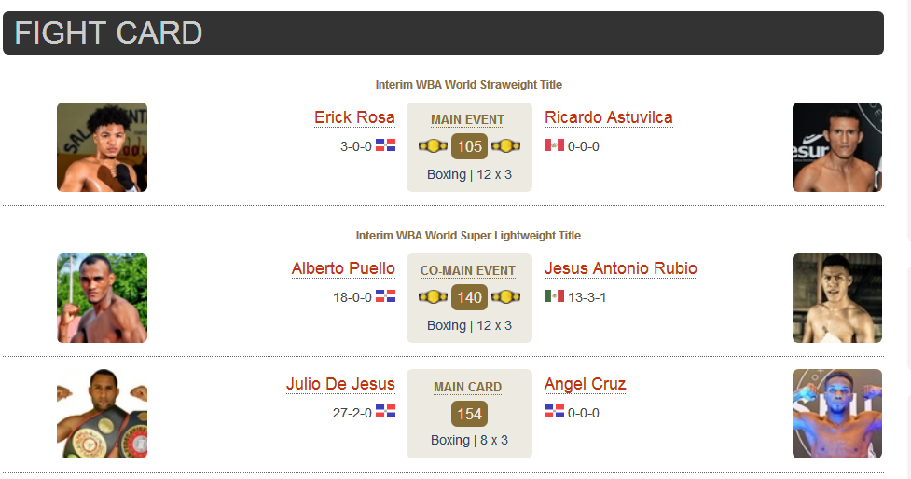Click the 105 weight badge
This screenshot has height=479, width=911.
[469, 146]
